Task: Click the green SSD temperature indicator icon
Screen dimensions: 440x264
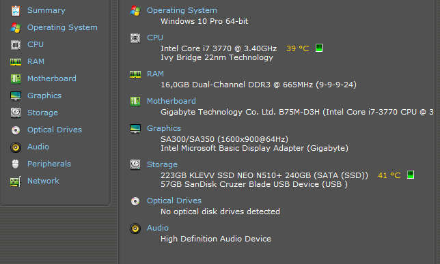Action: 411,175
